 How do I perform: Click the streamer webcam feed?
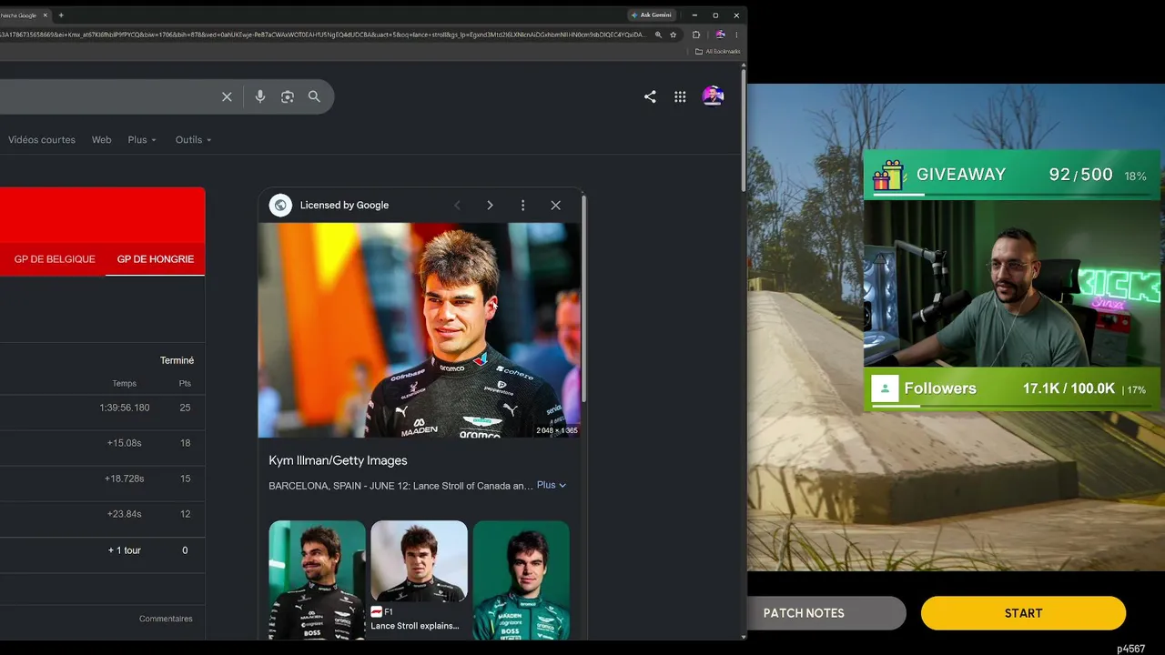coord(1012,283)
